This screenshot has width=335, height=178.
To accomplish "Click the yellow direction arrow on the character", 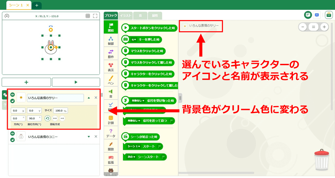I will point(56,48).
